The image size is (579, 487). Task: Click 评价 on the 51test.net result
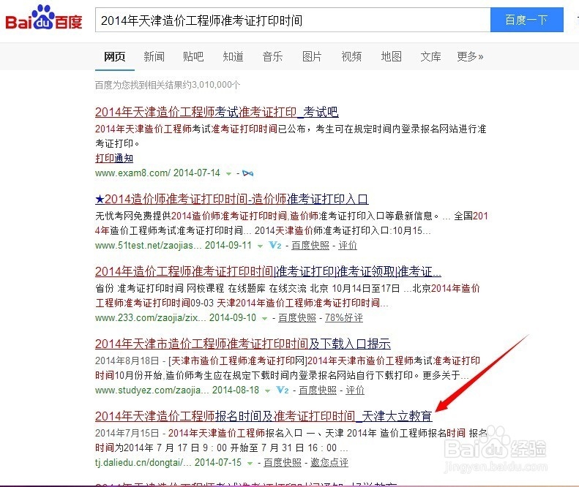click(348, 246)
